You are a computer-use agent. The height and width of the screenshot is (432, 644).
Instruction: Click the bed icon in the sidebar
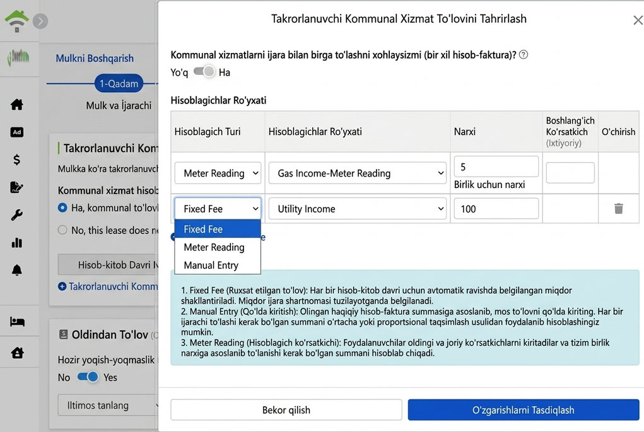(17, 322)
